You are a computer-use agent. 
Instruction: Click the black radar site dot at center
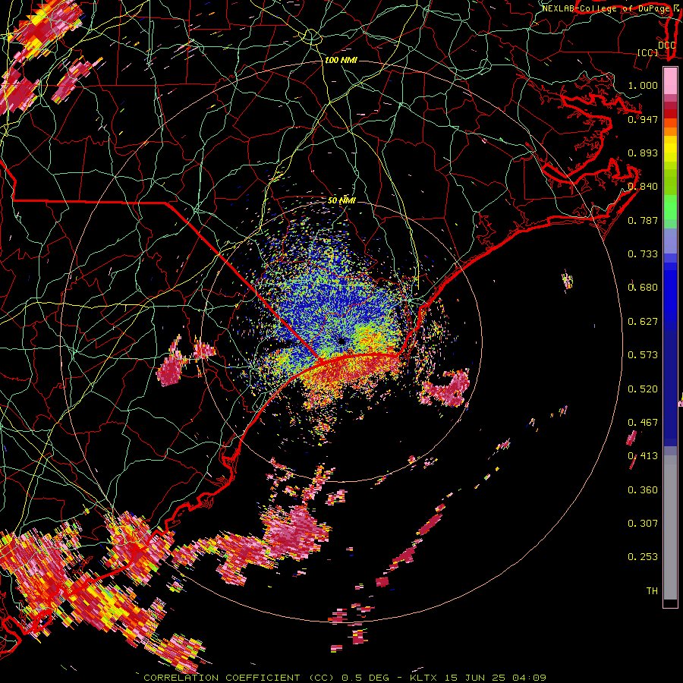tap(342, 341)
